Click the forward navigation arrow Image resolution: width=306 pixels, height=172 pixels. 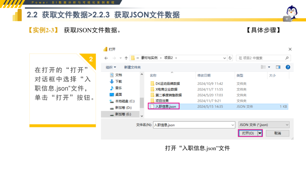pos(114,58)
